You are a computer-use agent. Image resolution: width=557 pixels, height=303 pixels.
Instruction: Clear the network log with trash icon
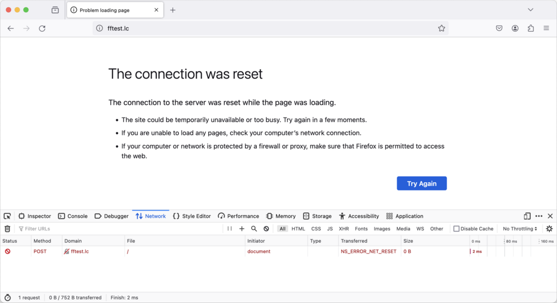(x=7, y=229)
